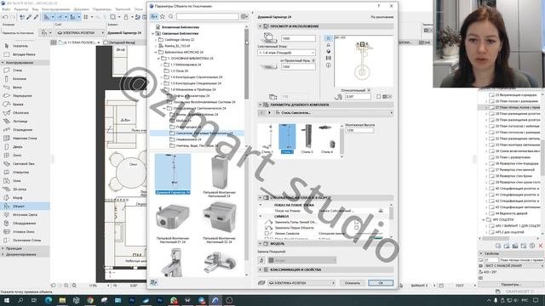Open the library settings gear icon
This screenshot has height=306, width=545.
[244, 16]
